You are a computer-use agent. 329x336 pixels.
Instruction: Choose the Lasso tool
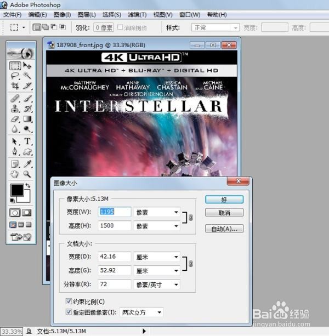[x=15, y=76]
